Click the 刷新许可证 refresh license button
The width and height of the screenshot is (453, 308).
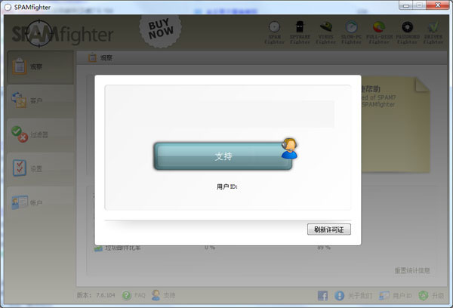329,229
